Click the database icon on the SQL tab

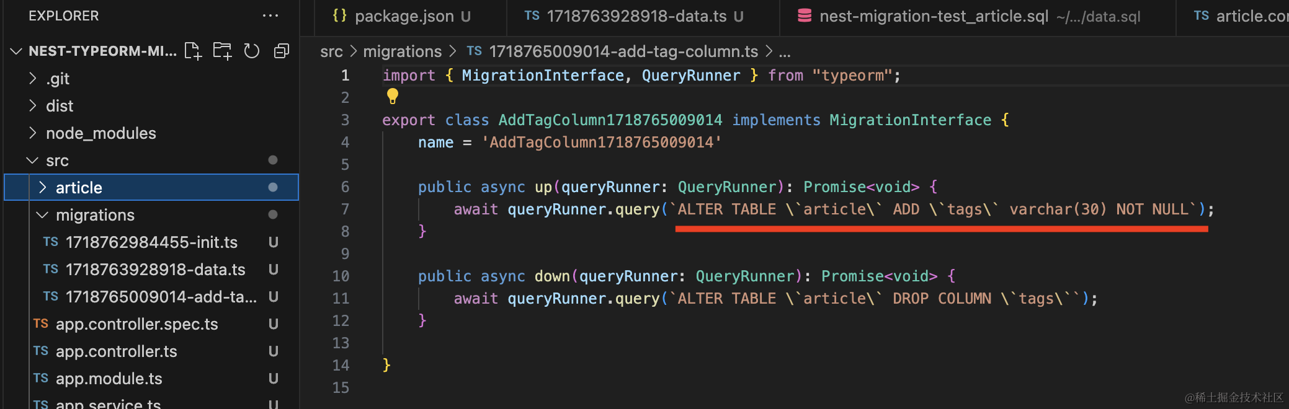point(805,16)
